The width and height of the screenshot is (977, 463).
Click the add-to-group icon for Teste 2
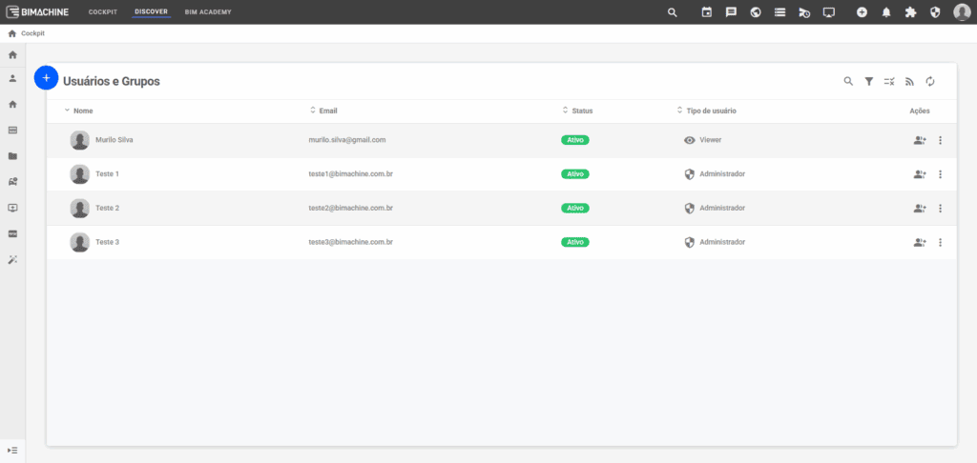point(920,209)
